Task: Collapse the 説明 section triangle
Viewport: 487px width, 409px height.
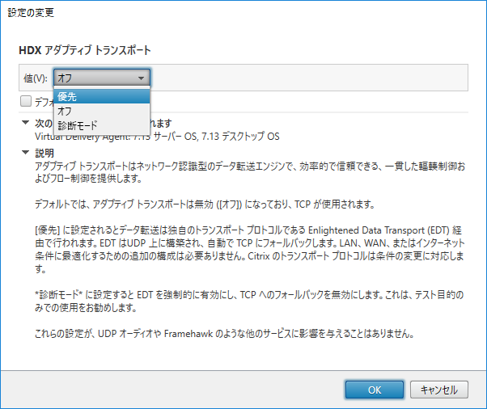Action: tap(26, 152)
